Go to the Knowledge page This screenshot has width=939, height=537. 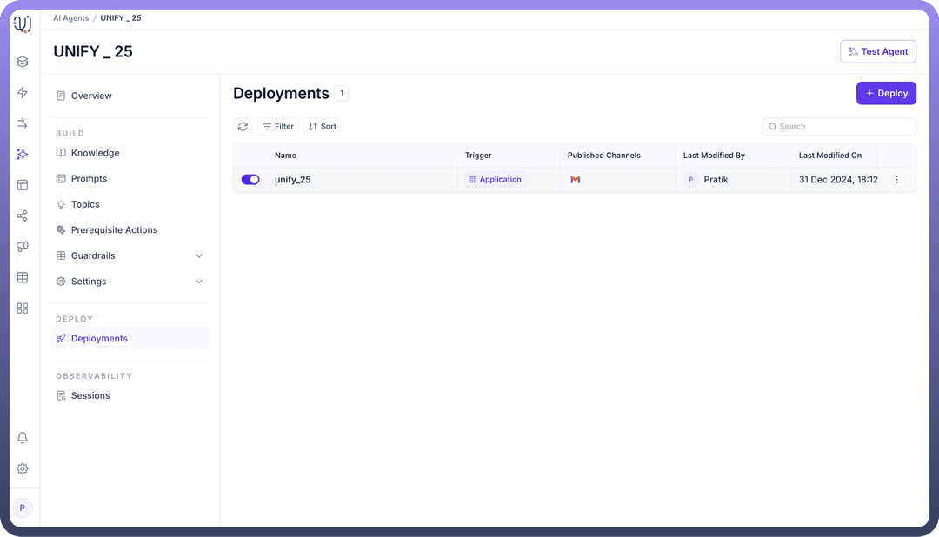pyautogui.click(x=95, y=153)
